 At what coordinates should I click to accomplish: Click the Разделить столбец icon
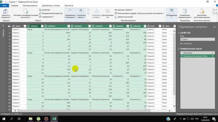(96, 11)
